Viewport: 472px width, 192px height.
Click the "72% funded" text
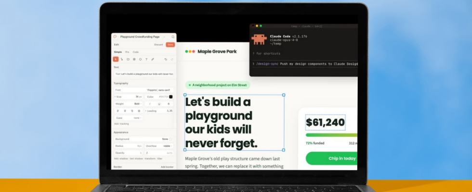pos(315,144)
